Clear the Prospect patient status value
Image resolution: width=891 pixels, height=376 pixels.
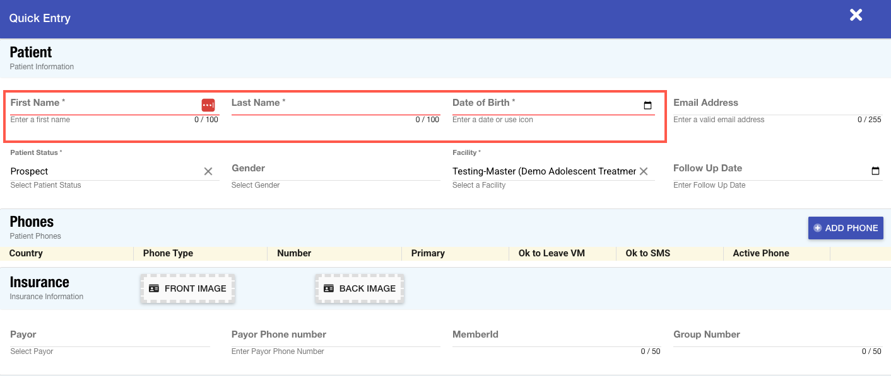tap(208, 171)
